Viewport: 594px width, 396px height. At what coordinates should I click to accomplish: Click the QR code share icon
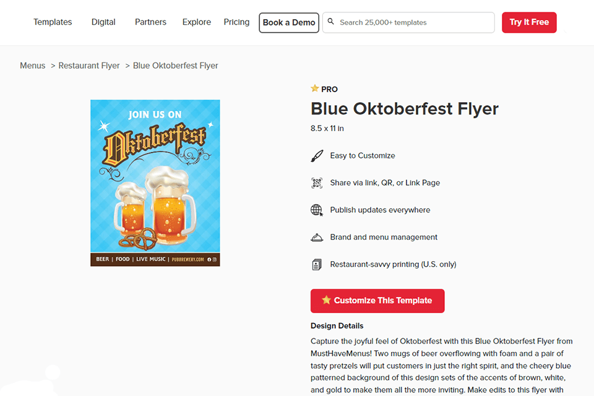click(317, 183)
